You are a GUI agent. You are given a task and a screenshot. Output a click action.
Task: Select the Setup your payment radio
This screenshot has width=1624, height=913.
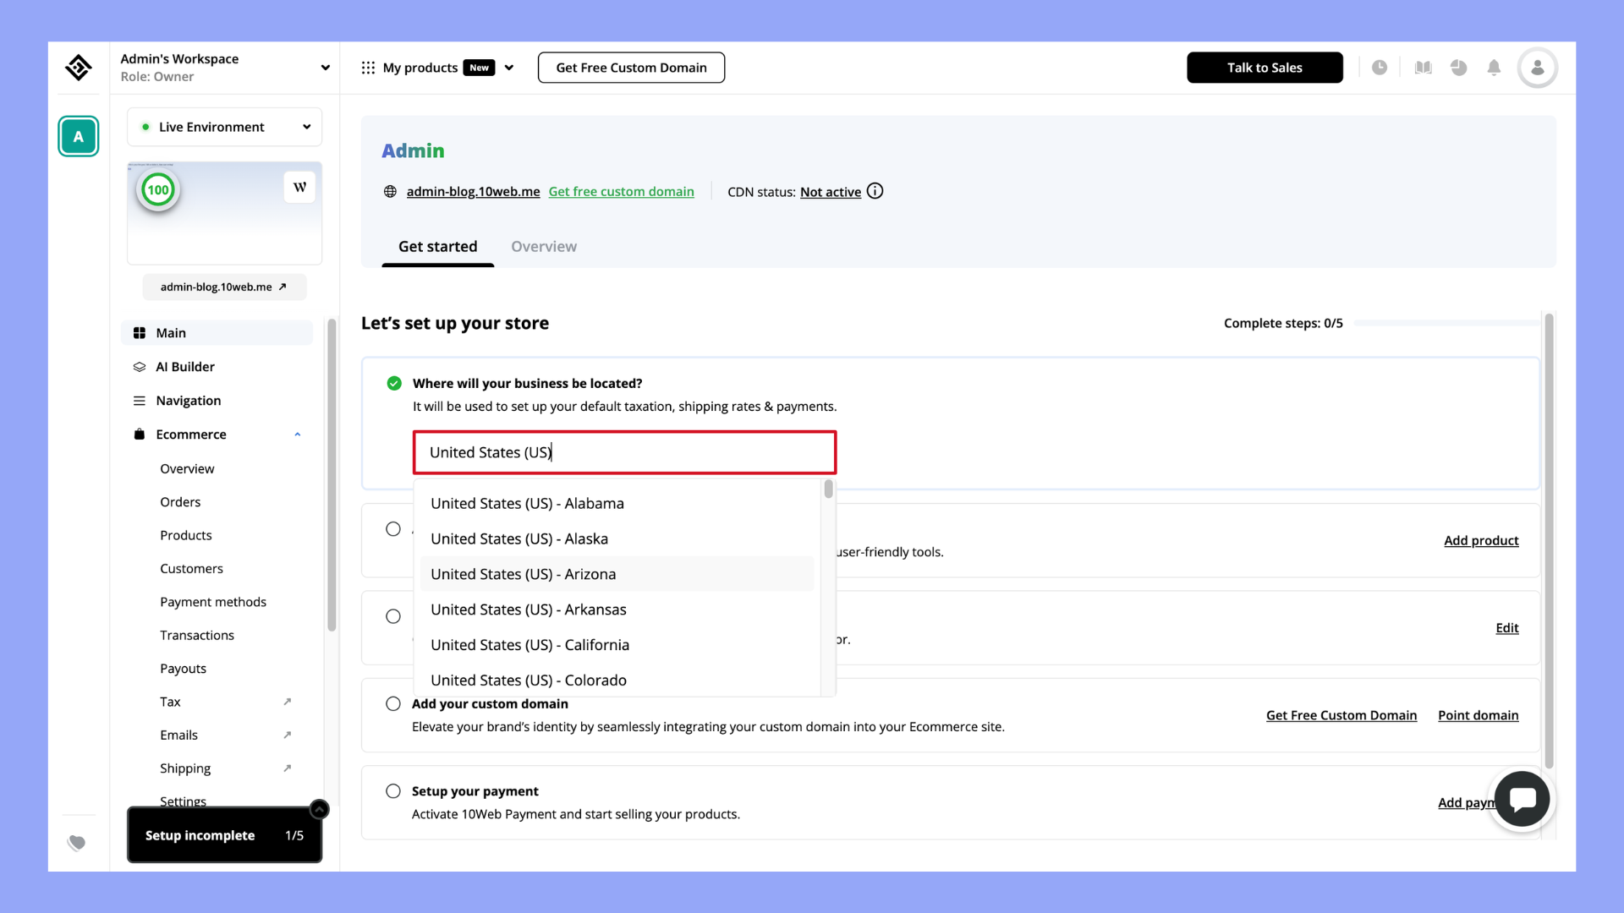393,791
